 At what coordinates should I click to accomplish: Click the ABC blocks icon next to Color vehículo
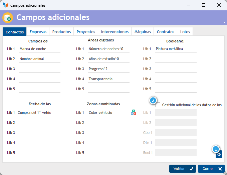(x=133, y=113)
